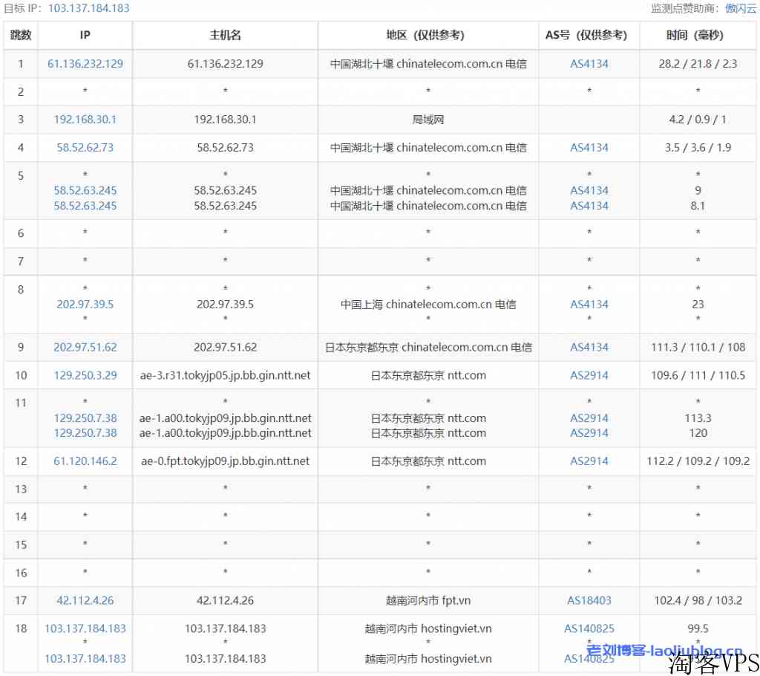Select time value 3.5 / 3.6 / 1.9

pyautogui.click(x=698, y=148)
